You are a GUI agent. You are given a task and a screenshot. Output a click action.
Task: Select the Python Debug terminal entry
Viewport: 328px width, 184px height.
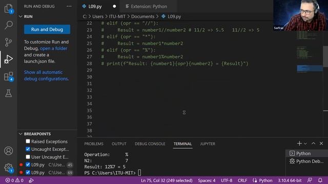[306, 162]
